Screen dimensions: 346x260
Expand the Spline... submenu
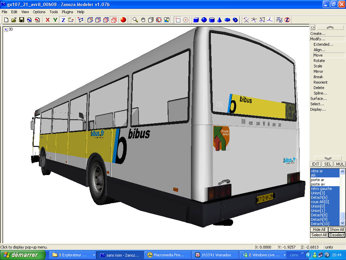320,93
